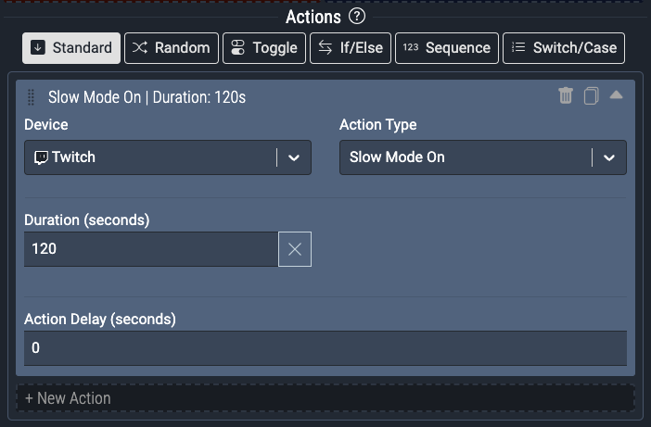Delete the Slow Mode On action

(566, 96)
